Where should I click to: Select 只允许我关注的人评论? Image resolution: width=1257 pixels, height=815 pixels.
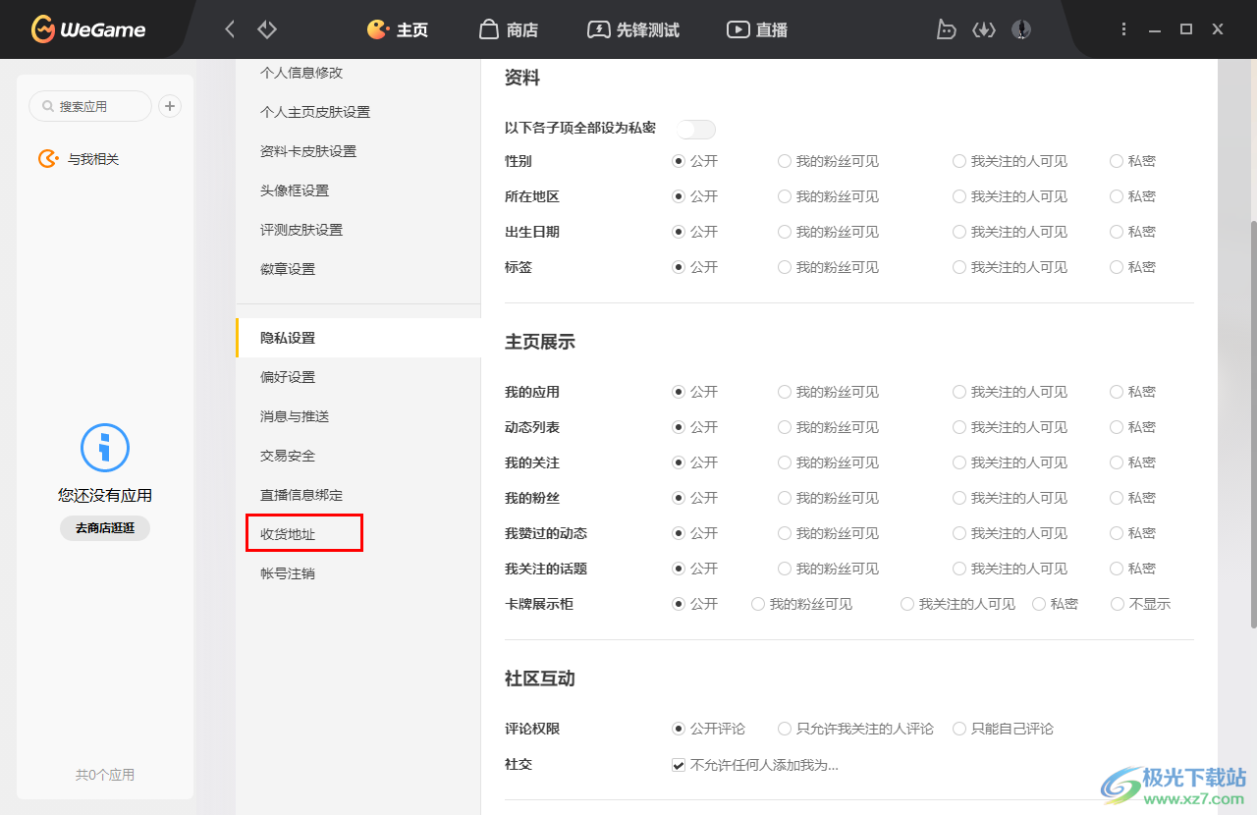[x=785, y=729]
